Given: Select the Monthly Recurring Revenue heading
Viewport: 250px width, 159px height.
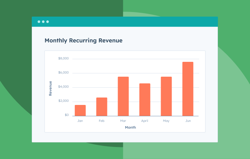Looking at the screenshot, I should click(83, 41).
